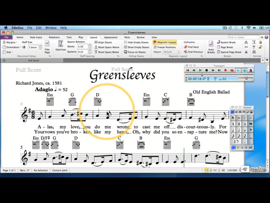Insert a System Break
Image resolution: width=270 pixels, height=203 pixels.
[226, 42]
